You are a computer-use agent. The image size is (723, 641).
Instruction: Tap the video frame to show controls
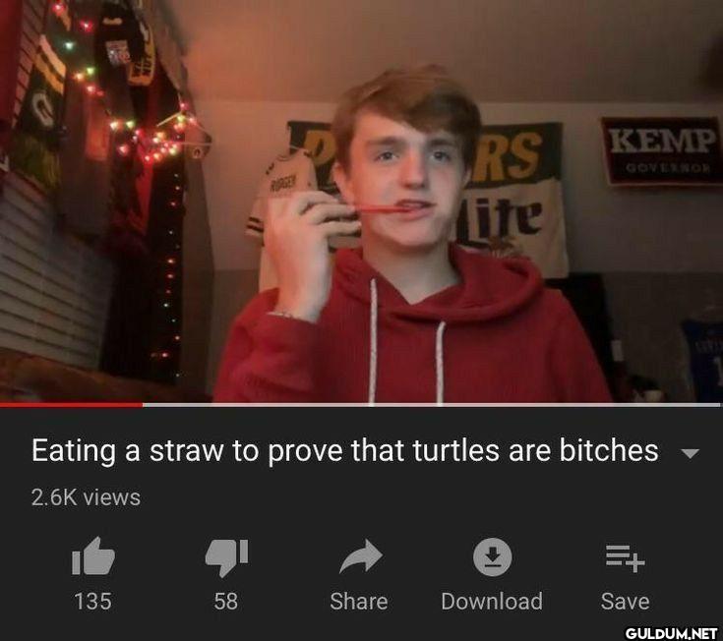coord(362,202)
